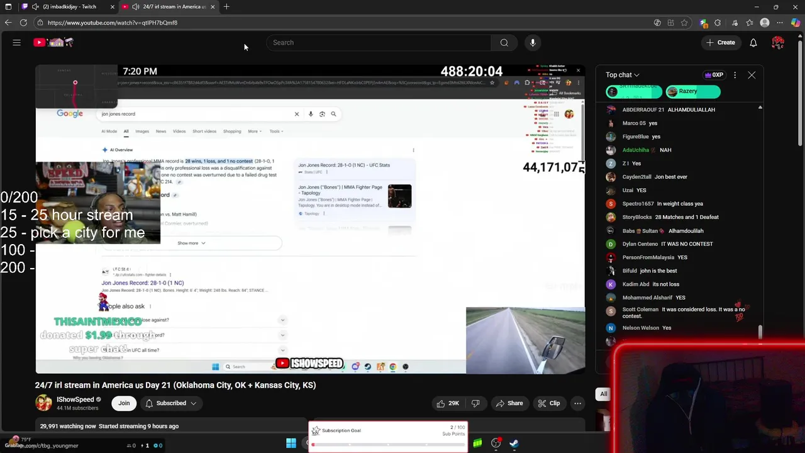Image resolution: width=805 pixels, height=453 pixels.
Task: Launch the Copilot sidebar icon
Action: [796, 23]
